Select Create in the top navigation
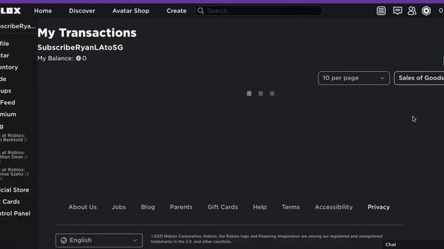This screenshot has width=444, height=249. tap(176, 11)
